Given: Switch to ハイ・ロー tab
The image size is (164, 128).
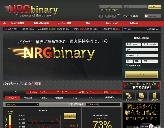Looking at the screenshot, I should click(x=14, y=92).
